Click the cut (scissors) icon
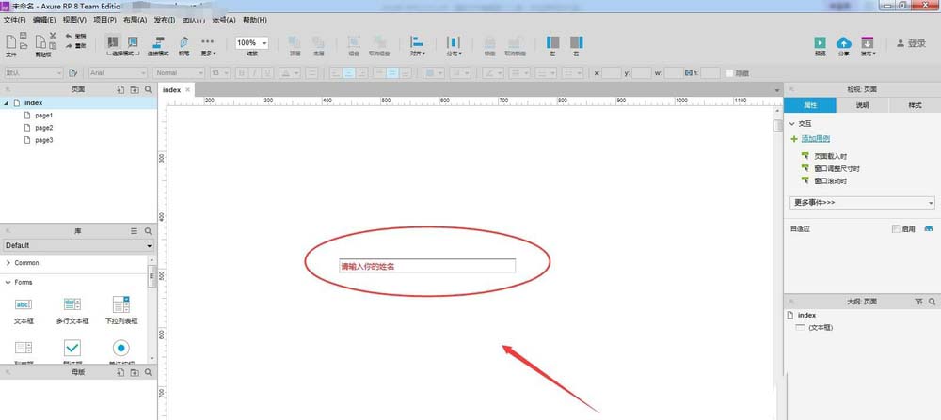The width and height of the screenshot is (941, 420). [53, 36]
